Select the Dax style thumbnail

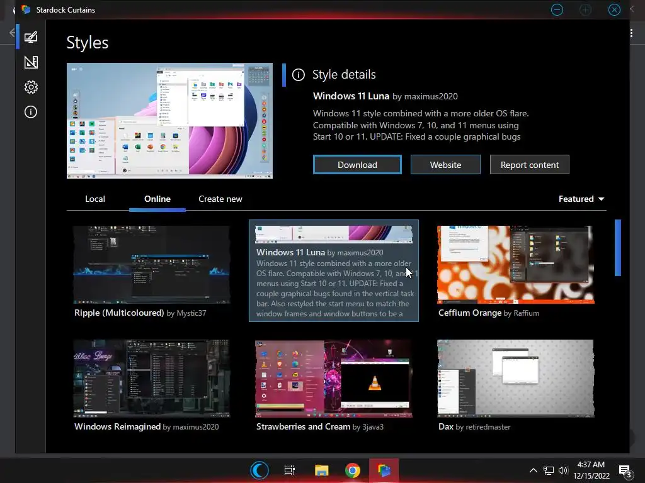click(515, 378)
